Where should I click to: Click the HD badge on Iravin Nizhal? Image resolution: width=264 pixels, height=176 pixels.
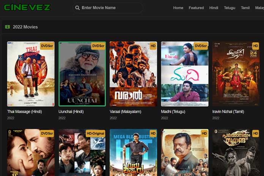click(256, 46)
